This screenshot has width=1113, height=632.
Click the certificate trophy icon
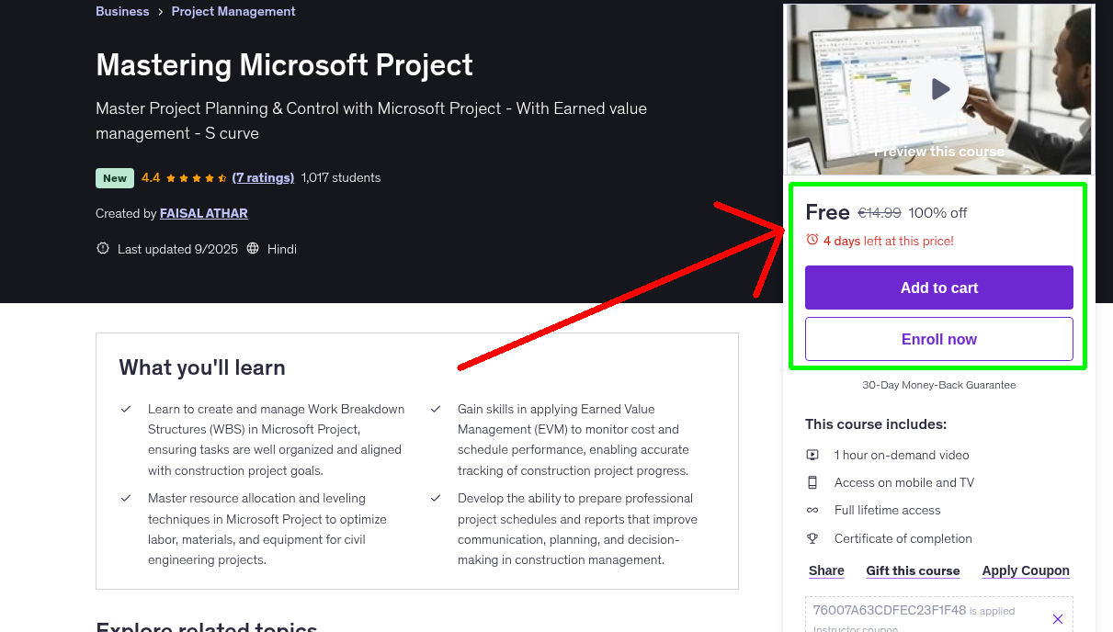(x=812, y=538)
